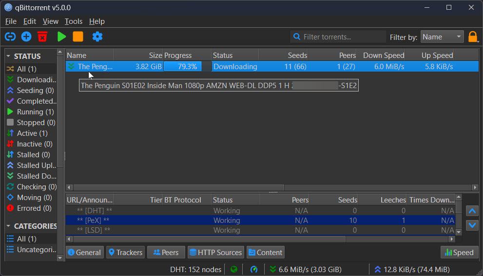This screenshot has height=276, width=483.
Task: Select All (1) under Categories
Action: click(x=31, y=239)
